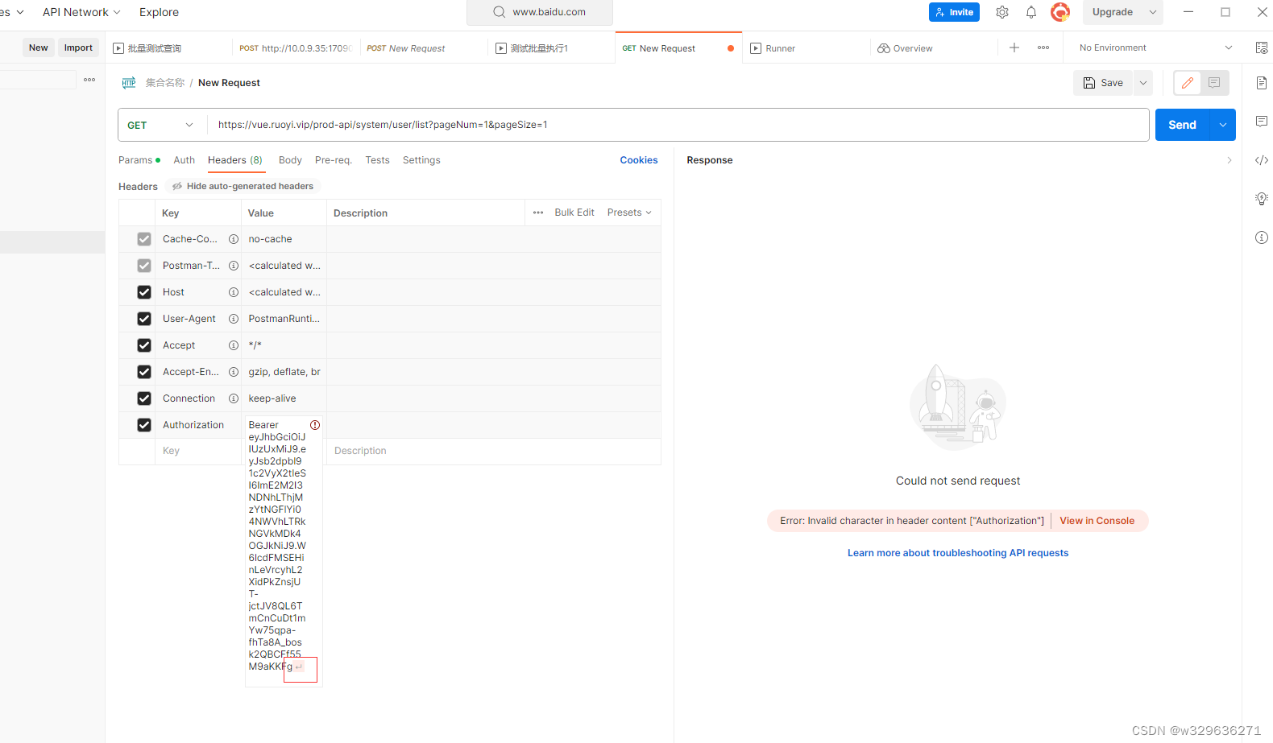The image size is (1273, 743).
Task: Open Presets dropdown
Action: tap(629, 213)
